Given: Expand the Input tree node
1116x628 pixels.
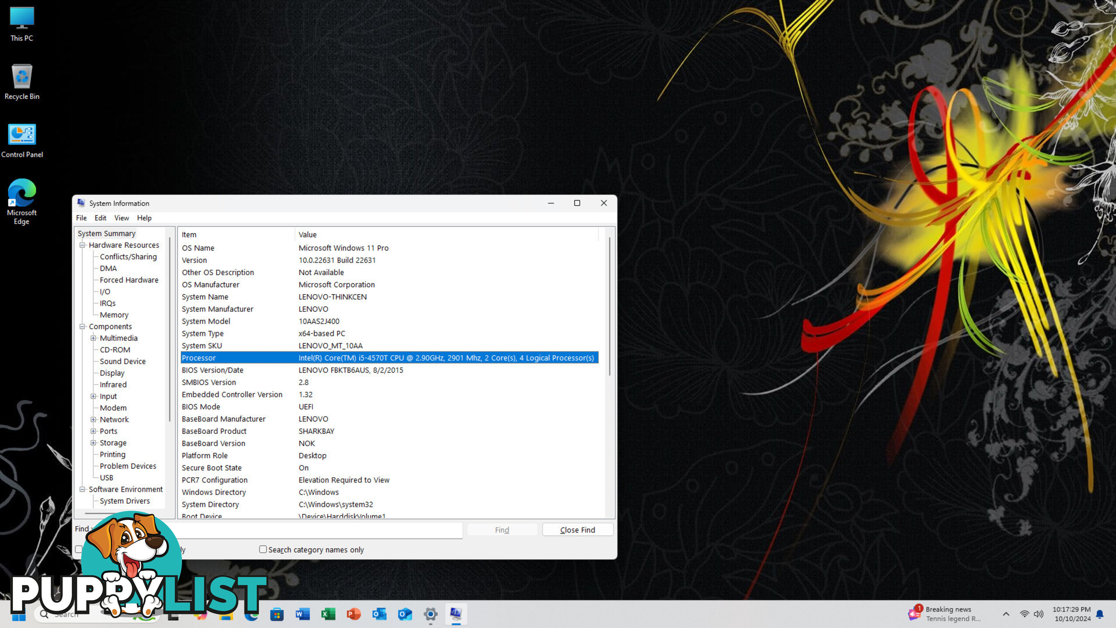Looking at the screenshot, I should click(x=93, y=396).
